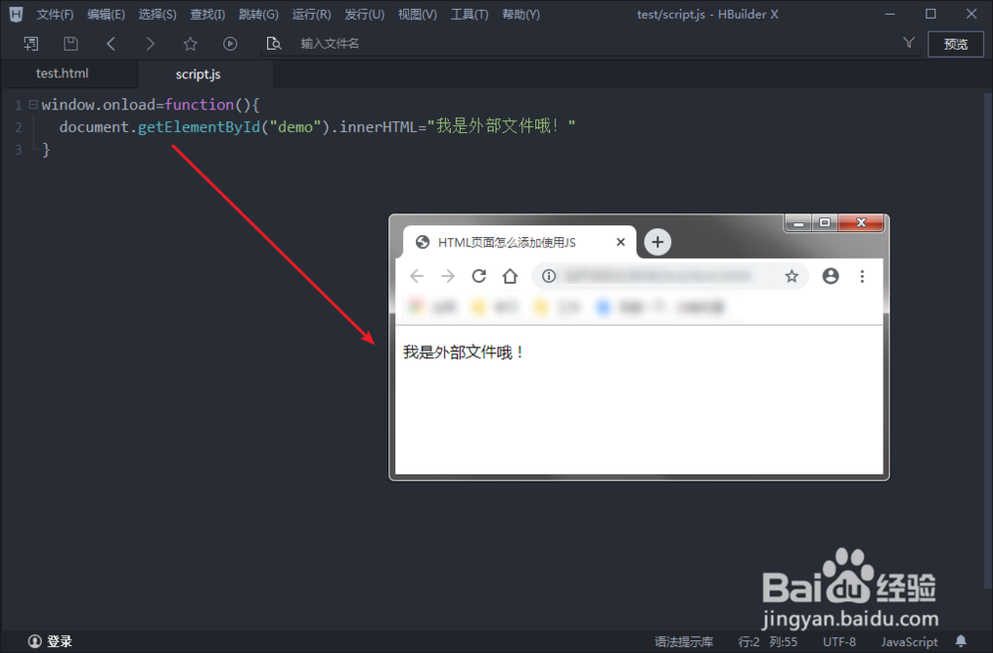Click the 输入文件名 filename input field
The width and height of the screenshot is (993, 653).
coord(328,43)
